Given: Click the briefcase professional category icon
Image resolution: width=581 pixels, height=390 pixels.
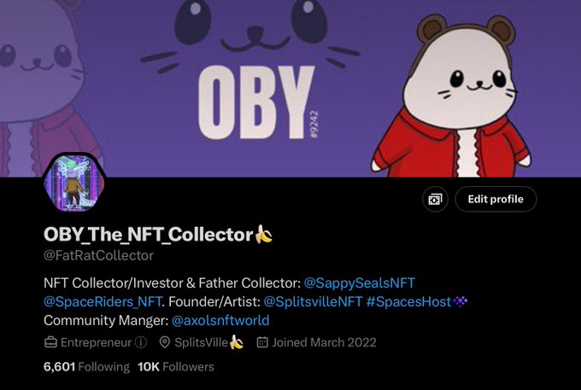Looking at the screenshot, I should pyautogui.click(x=50, y=342).
